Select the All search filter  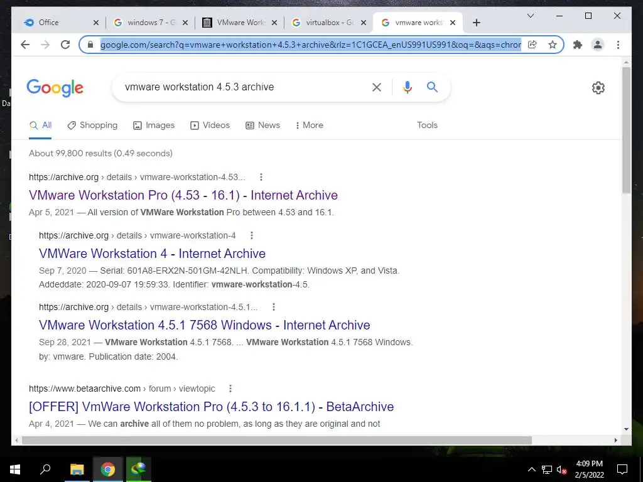click(40, 126)
